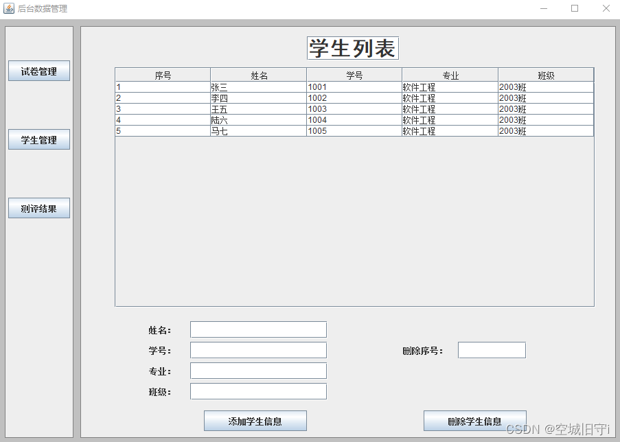
Task: Click inside the 姓名 input field
Action: [257, 329]
